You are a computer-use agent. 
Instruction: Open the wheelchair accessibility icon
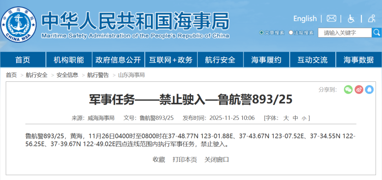(x=351, y=19)
